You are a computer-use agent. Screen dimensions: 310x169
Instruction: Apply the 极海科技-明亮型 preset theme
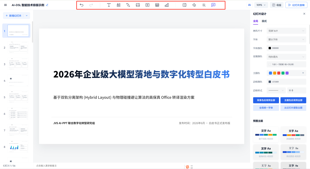point(266,152)
